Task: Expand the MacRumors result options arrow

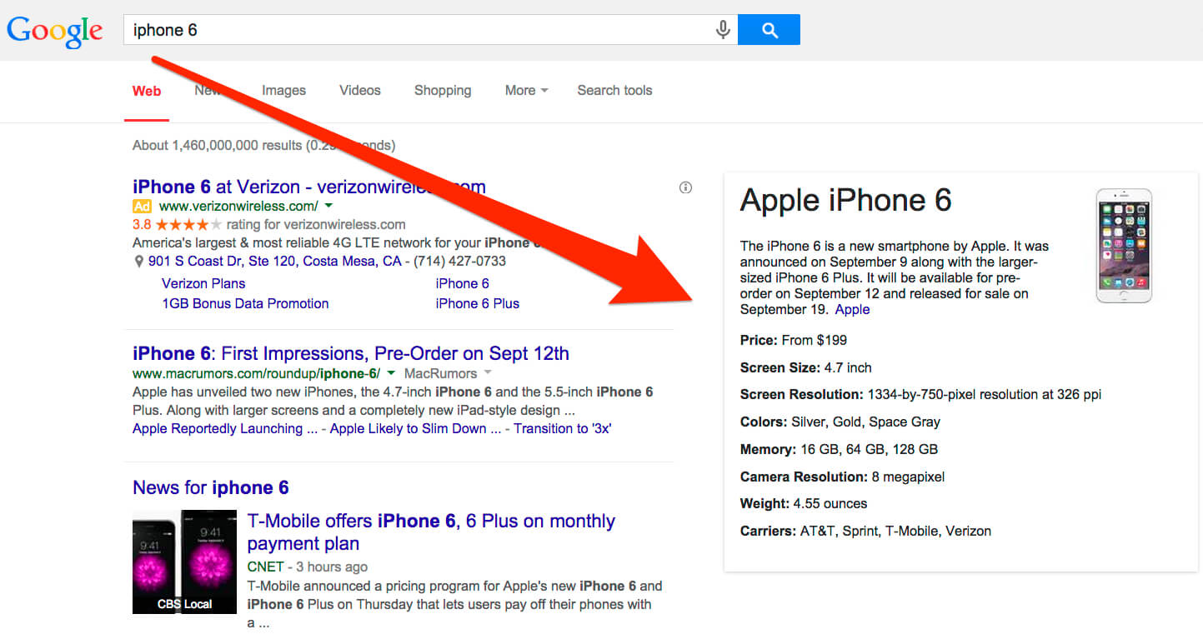Action: click(488, 373)
